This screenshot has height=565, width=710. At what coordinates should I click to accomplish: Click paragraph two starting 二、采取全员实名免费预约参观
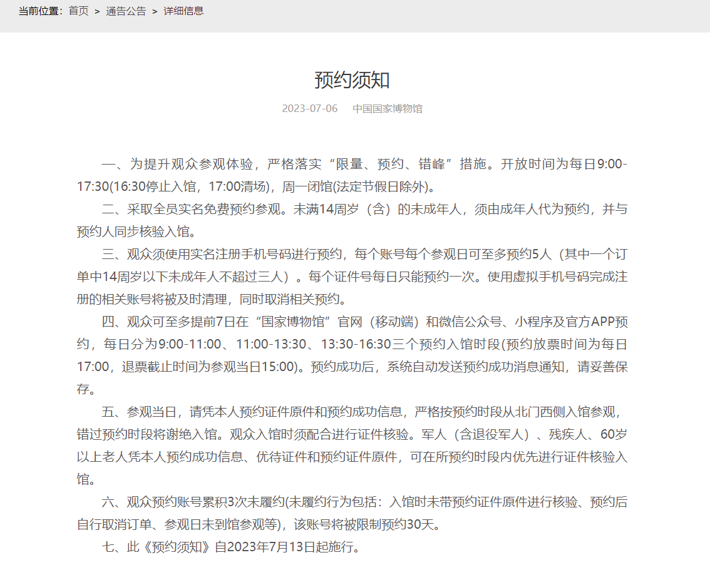click(x=352, y=220)
